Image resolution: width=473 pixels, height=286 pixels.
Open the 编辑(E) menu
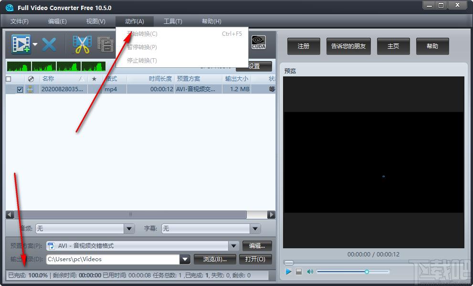57,21
